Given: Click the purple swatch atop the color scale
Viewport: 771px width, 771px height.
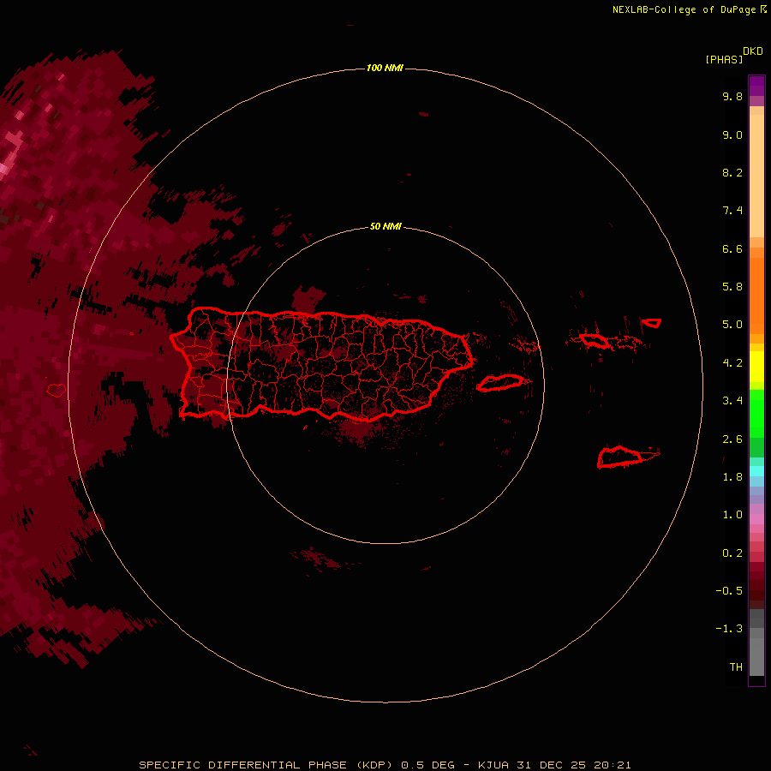Looking at the screenshot, I should pyautogui.click(x=756, y=86).
